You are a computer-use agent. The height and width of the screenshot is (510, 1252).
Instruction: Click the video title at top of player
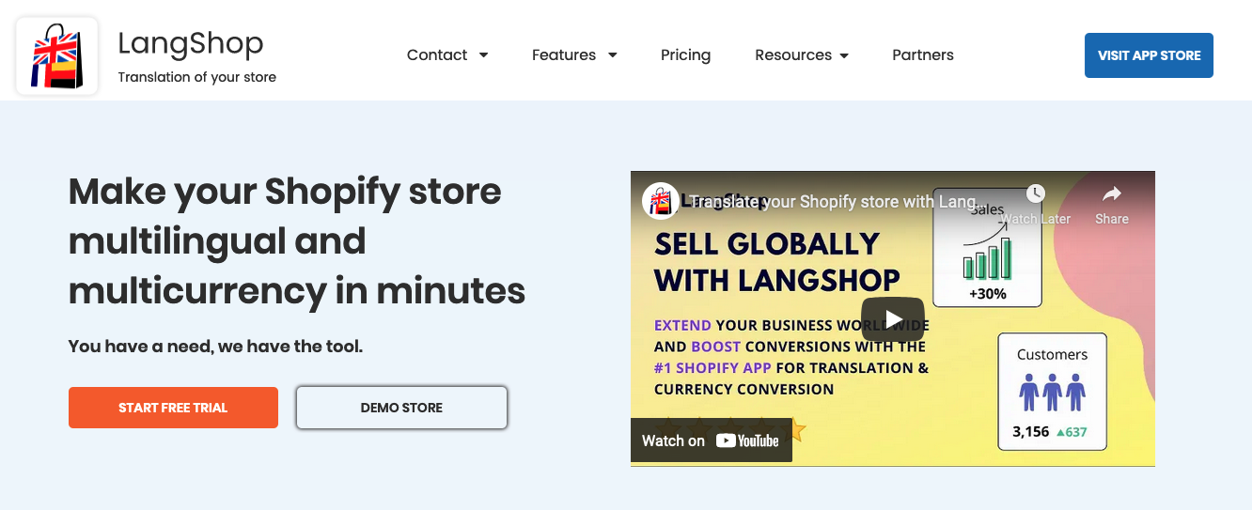coord(837,201)
